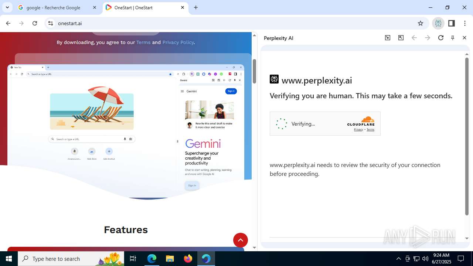
Task: Click the OneStart browser taskbar icon
Action: pyautogui.click(x=206, y=259)
